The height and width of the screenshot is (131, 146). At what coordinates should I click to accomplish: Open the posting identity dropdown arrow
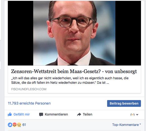coord(137,115)
